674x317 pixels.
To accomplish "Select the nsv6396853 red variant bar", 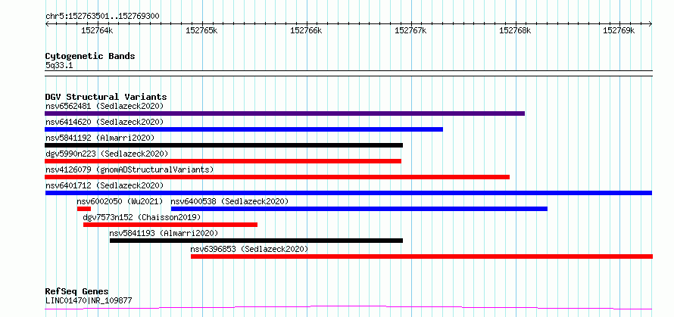I will coord(422,256).
